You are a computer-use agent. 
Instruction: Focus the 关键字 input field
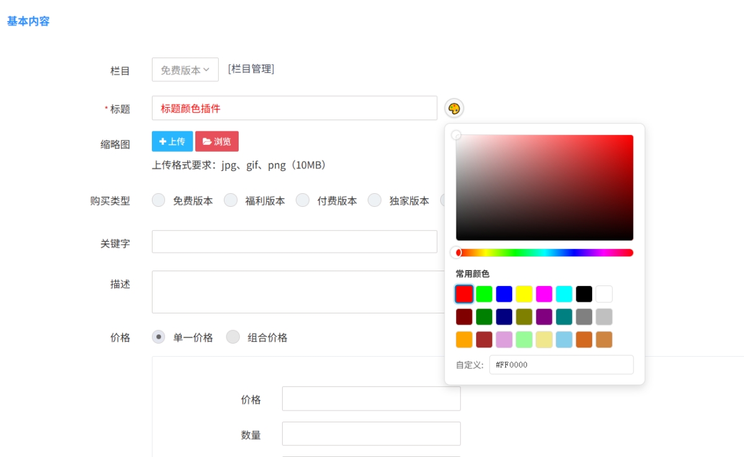(294, 242)
